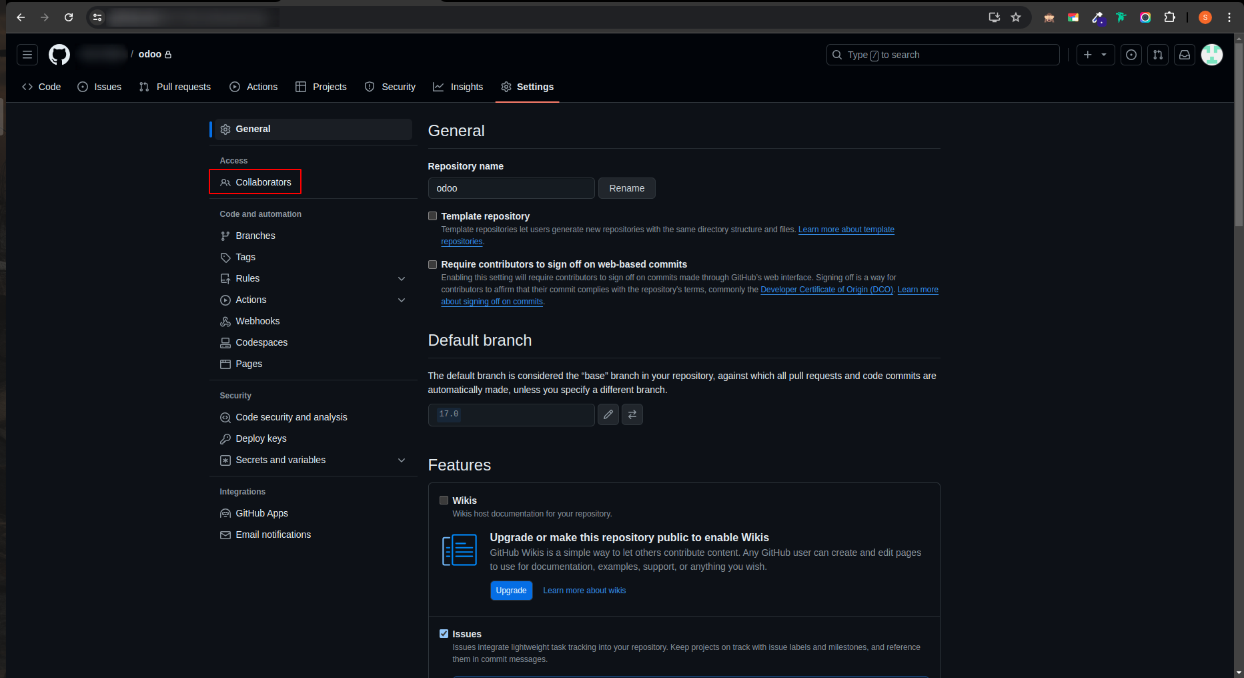Open the notifications inbox icon
The width and height of the screenshot is (1244, 678).
point(1185,55)
